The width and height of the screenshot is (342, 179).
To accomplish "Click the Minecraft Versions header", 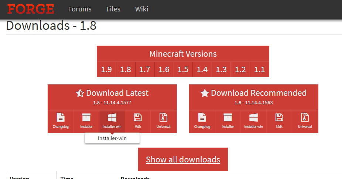I will coord(183,54).
